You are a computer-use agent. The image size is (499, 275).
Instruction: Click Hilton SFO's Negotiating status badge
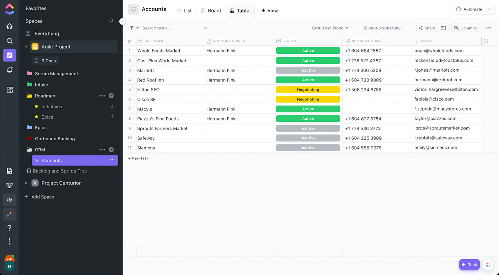tap(308, 90)
